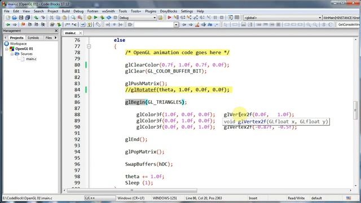
Task: Open the DoxyBlocks menu
Action: pyautogui.click(x=169, y=11)
